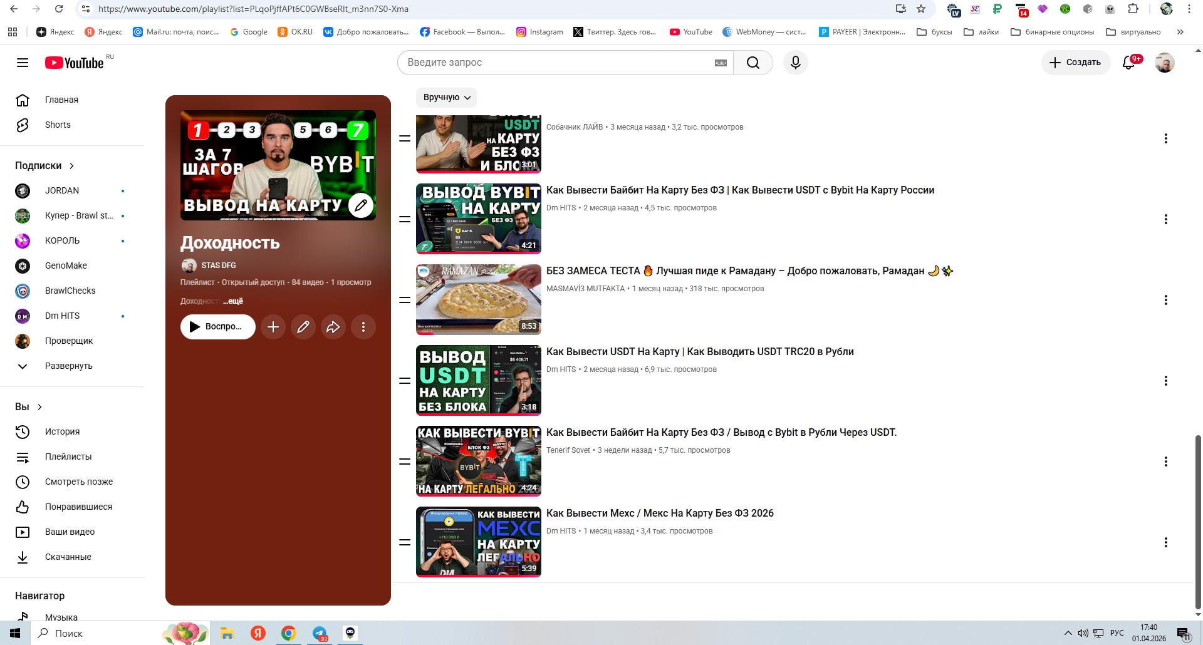
Task: Start voice search with microphone icon
Action: coord(796,63)
